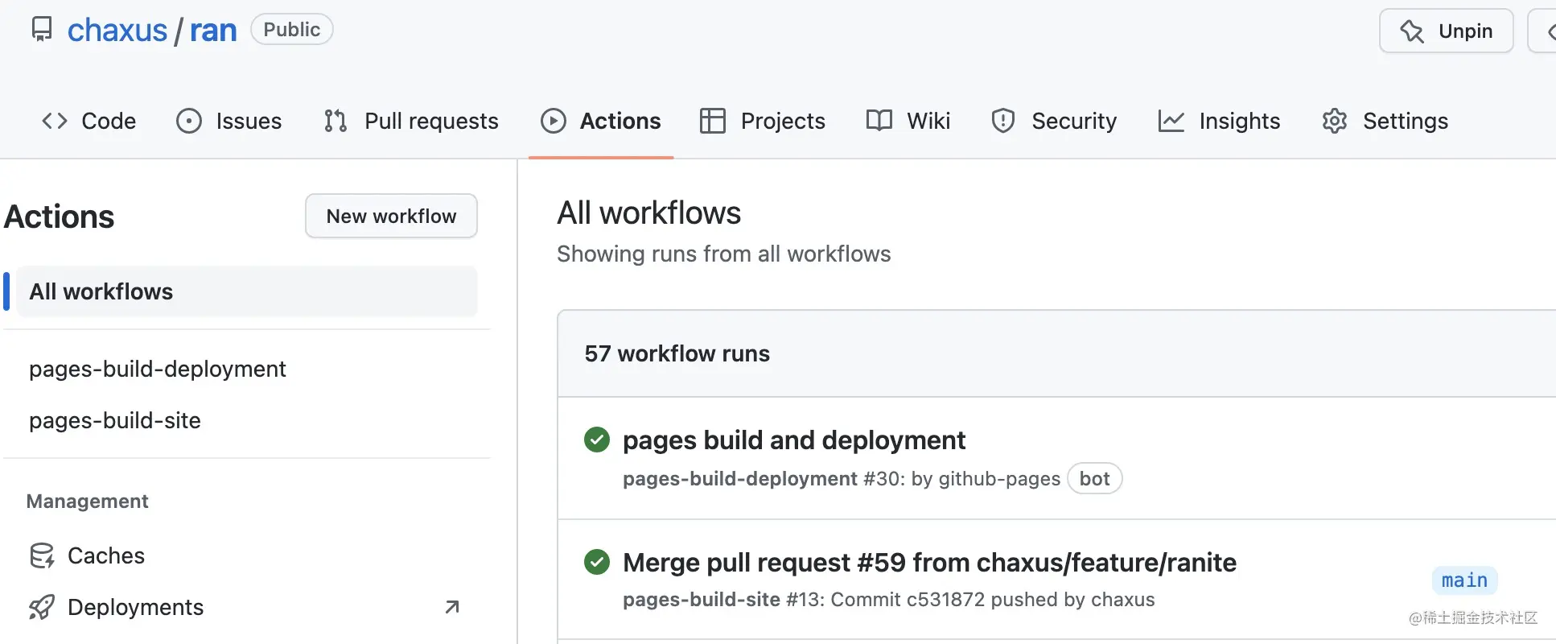Select the Actions tab
Viewport: 1556px width, 644px height.
[x=601, y=121]
